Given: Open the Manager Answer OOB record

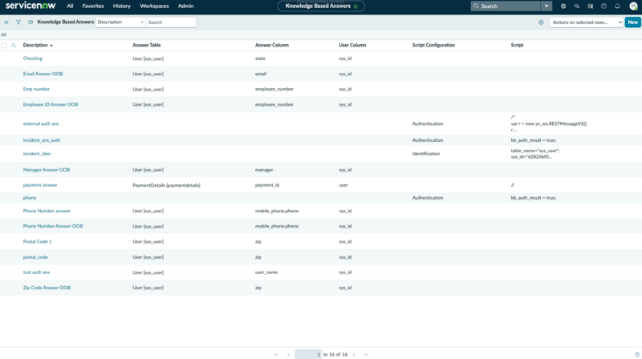Looking at the screenshot, I should 47,170.
